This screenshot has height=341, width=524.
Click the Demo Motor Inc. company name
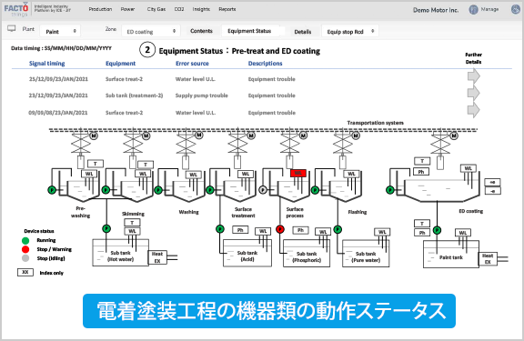[436, 10]
